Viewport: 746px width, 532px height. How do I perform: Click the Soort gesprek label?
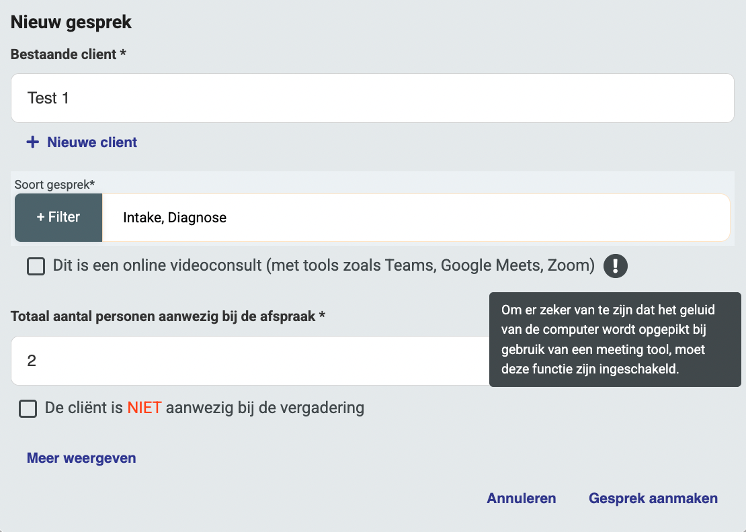[x=54, y=183]
